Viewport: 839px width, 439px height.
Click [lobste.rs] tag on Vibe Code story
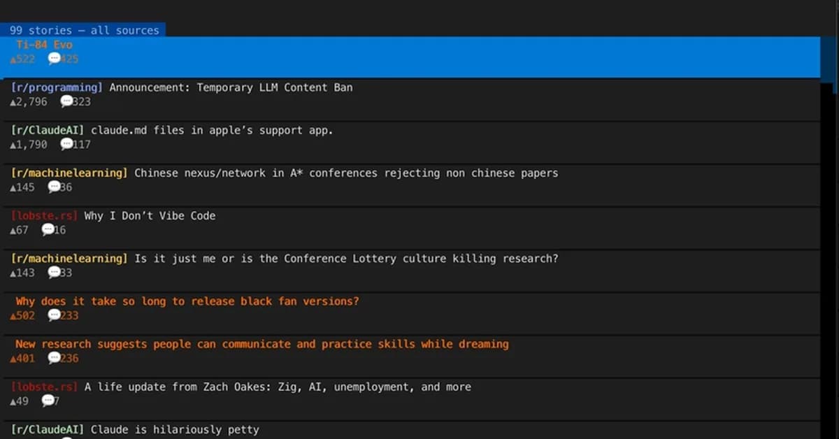(x=44, y=216)
